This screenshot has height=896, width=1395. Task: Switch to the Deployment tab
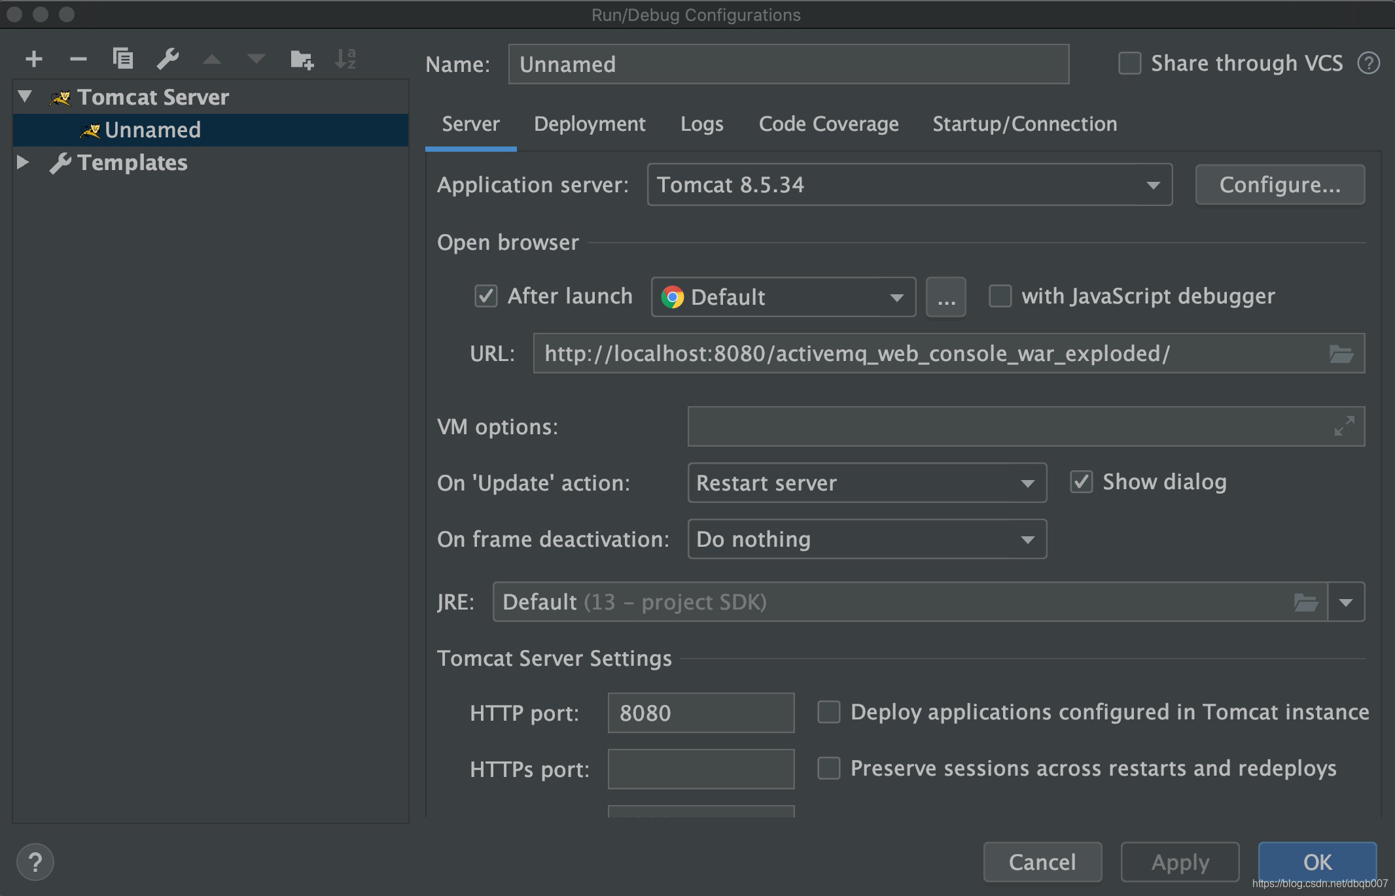590,124
